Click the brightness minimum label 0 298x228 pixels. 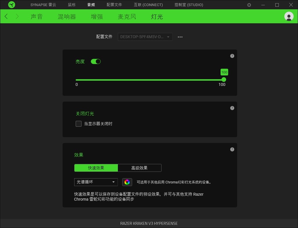point(77,85)
